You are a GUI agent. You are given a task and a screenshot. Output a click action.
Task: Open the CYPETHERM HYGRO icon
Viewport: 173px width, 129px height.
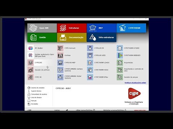(x=120, y=48)
